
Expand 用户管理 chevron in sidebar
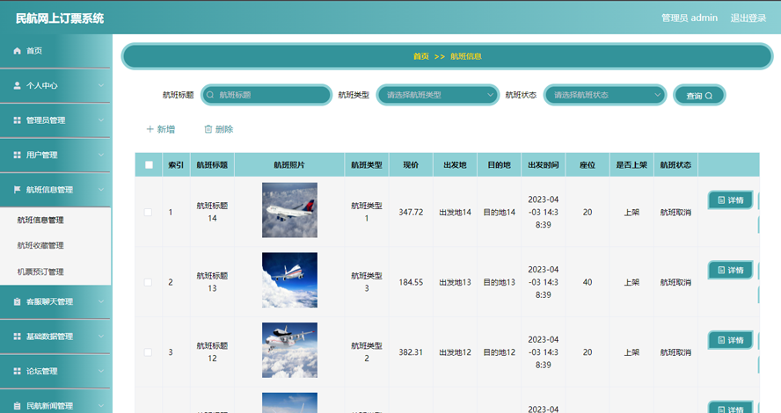point(101,156)
